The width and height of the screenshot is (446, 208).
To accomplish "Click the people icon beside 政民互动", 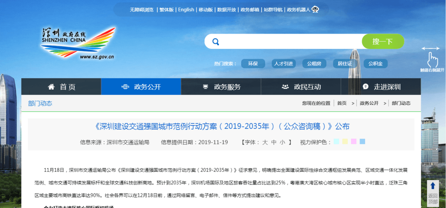I will pos(285,87).
